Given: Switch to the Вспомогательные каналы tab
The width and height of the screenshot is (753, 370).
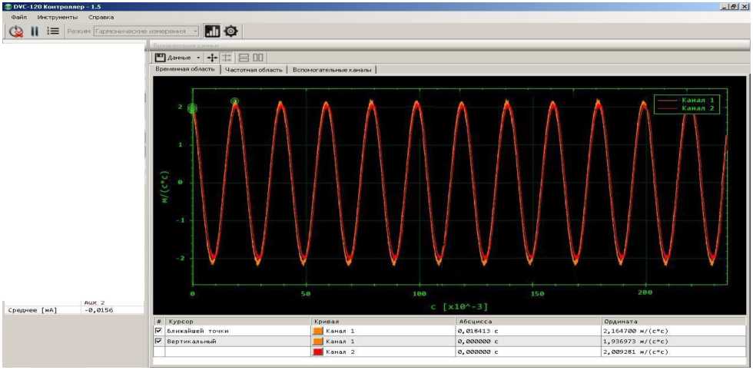Looking at the screenshot, I should [332, 70].
